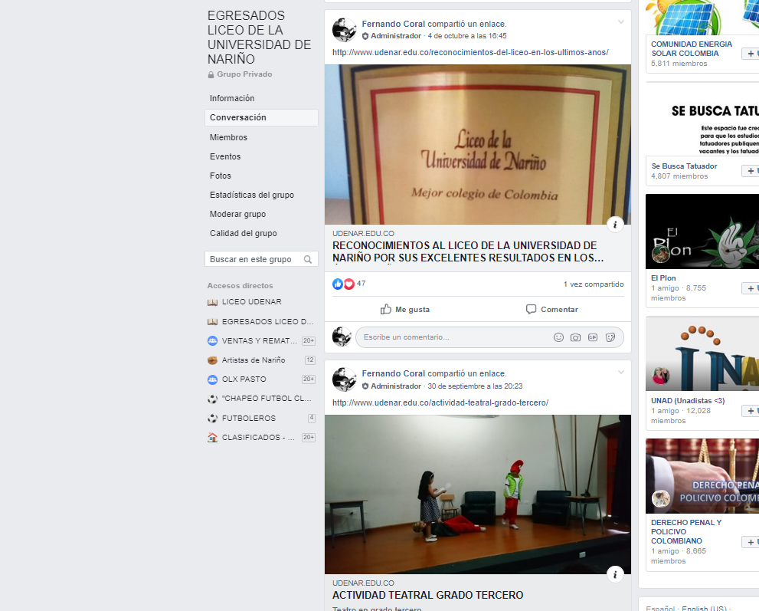This screenshot has width=759, height=611.
Task: Insert a GIF in the comment
Action: (593, 337)
